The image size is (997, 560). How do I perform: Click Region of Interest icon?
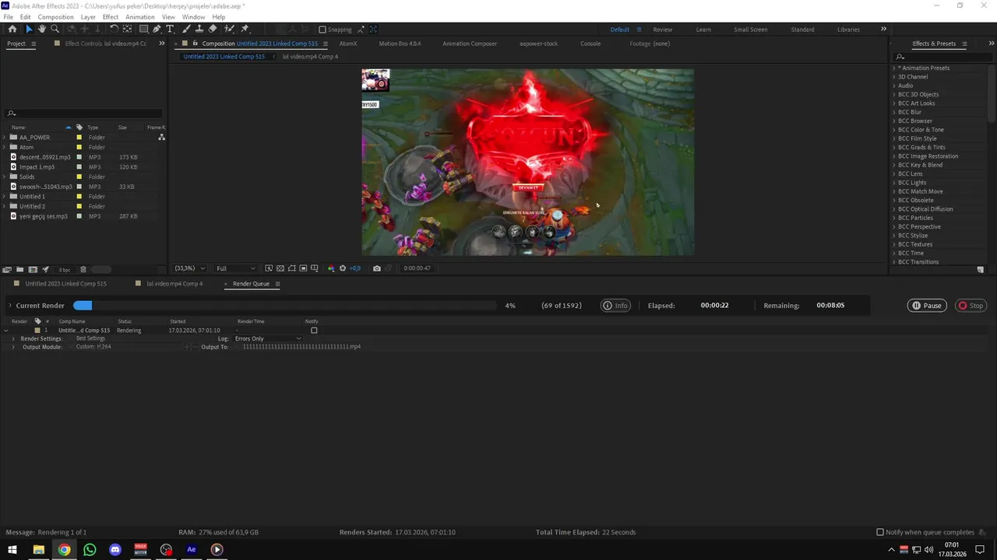click(303, 268)
